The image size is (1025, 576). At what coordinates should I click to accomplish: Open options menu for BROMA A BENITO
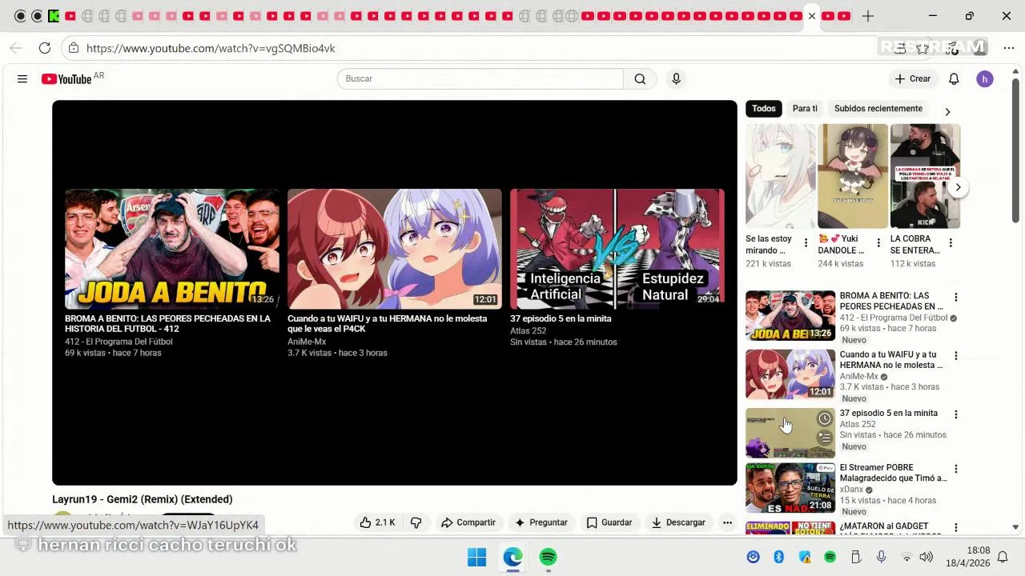[x=955, y=298]
